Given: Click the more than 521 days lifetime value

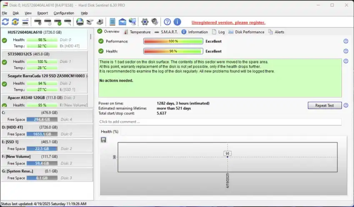Looking at the screenshot, I should (174, 108).
